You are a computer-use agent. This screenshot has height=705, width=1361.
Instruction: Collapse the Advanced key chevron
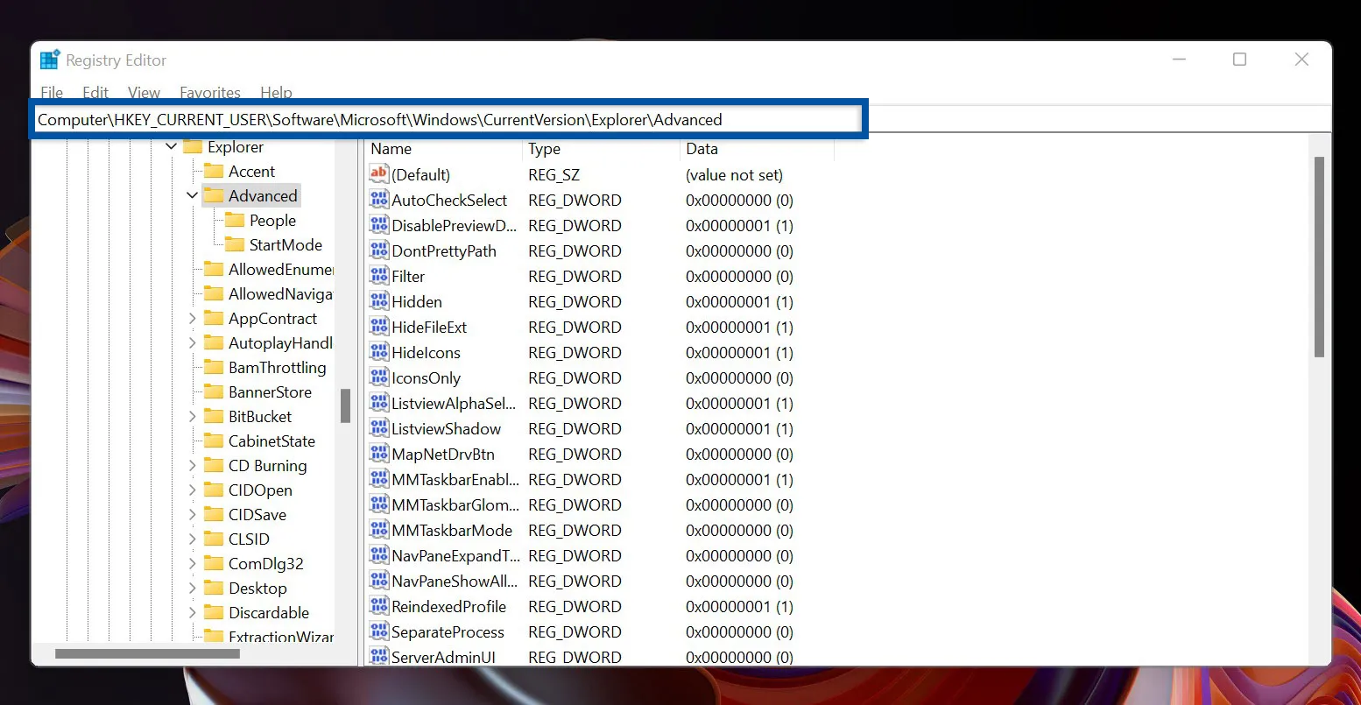[x=192, y=195]
